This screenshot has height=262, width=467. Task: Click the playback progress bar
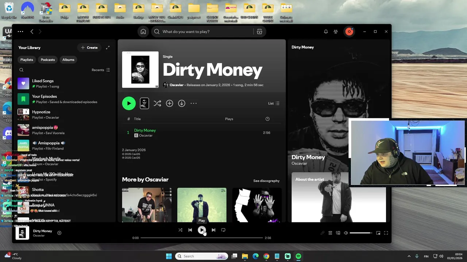(202, 238)
